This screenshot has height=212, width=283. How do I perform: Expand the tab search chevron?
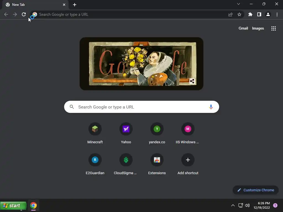pyautogui.click(x=239, y=4)
